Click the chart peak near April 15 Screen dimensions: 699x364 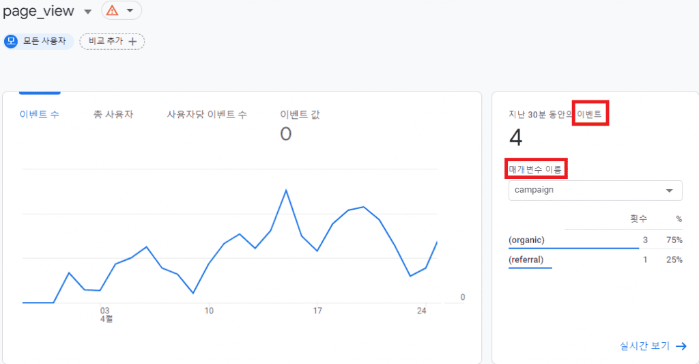pyautogui.click(x=286, y=191)
